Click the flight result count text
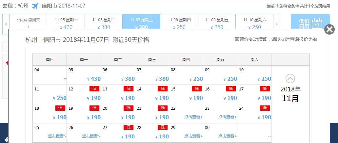The width and height of the screenshot is (338, 143). 298,6
